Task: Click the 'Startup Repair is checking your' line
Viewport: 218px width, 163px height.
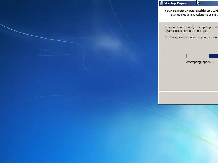Action: coord(194,15)
